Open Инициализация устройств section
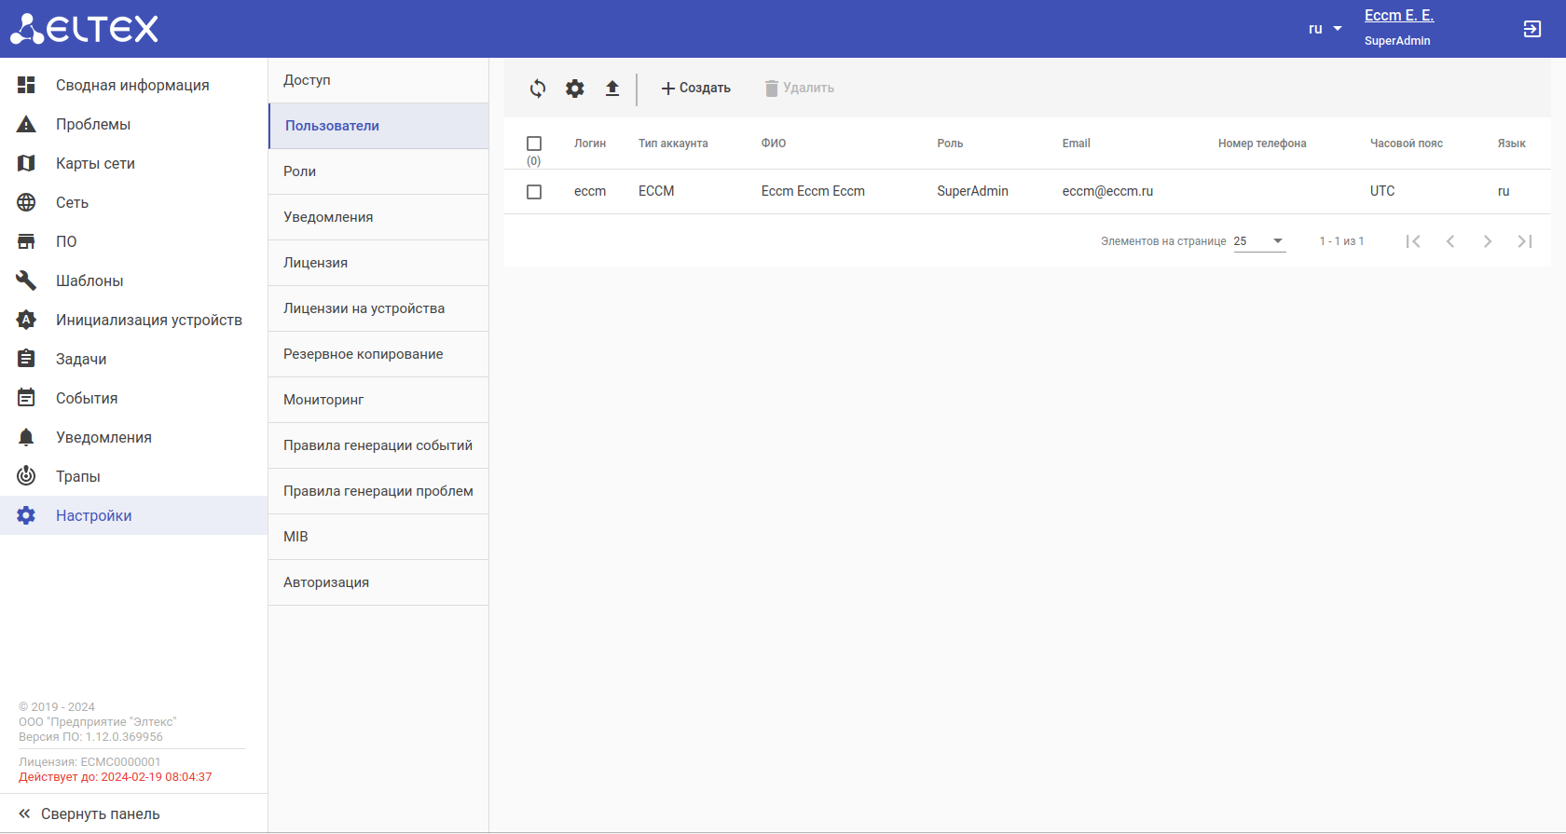1566x834 pixels. coord(148,321)
